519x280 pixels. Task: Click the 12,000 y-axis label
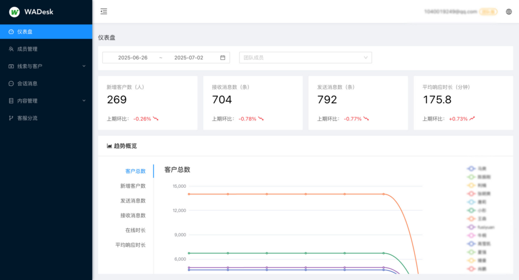point(179,210)
